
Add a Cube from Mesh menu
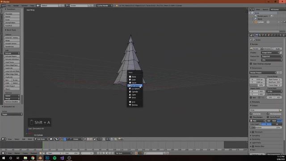[x=135, y=80]
